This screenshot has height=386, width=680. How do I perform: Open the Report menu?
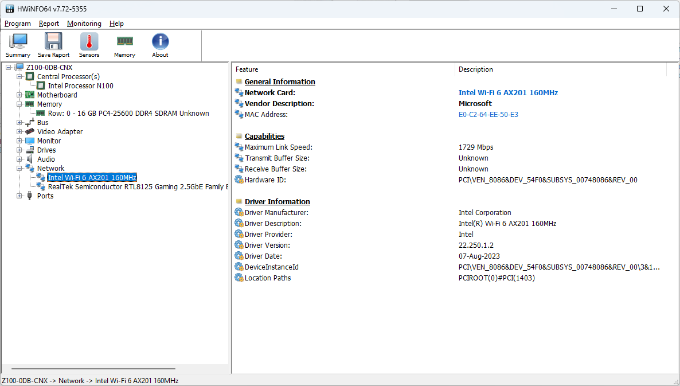click(x=49, y=24)
